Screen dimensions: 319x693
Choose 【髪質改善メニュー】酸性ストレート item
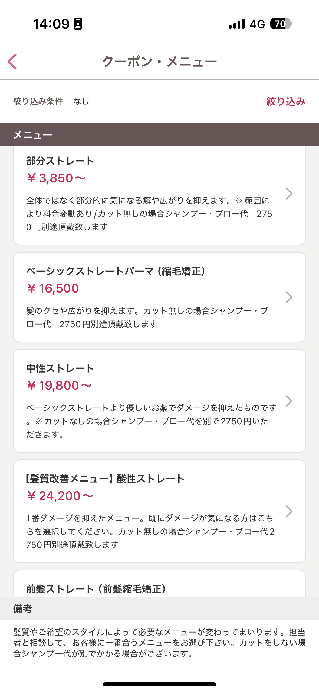[105, 479]
